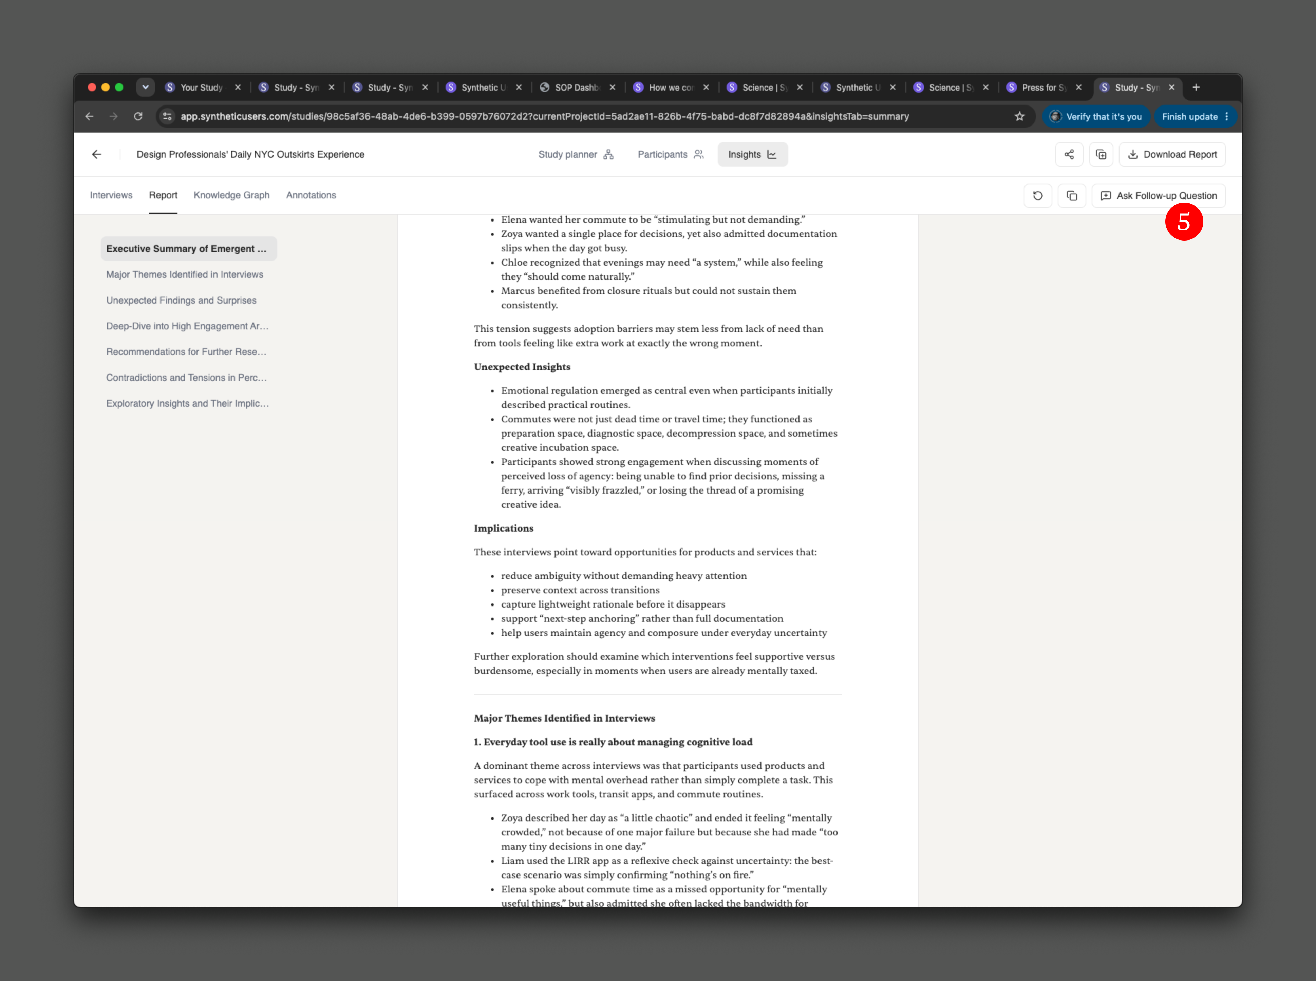1316x981 pixels.
Task: Click the bullet starting 'Zoya described her day'
Action: pos(670,832)
